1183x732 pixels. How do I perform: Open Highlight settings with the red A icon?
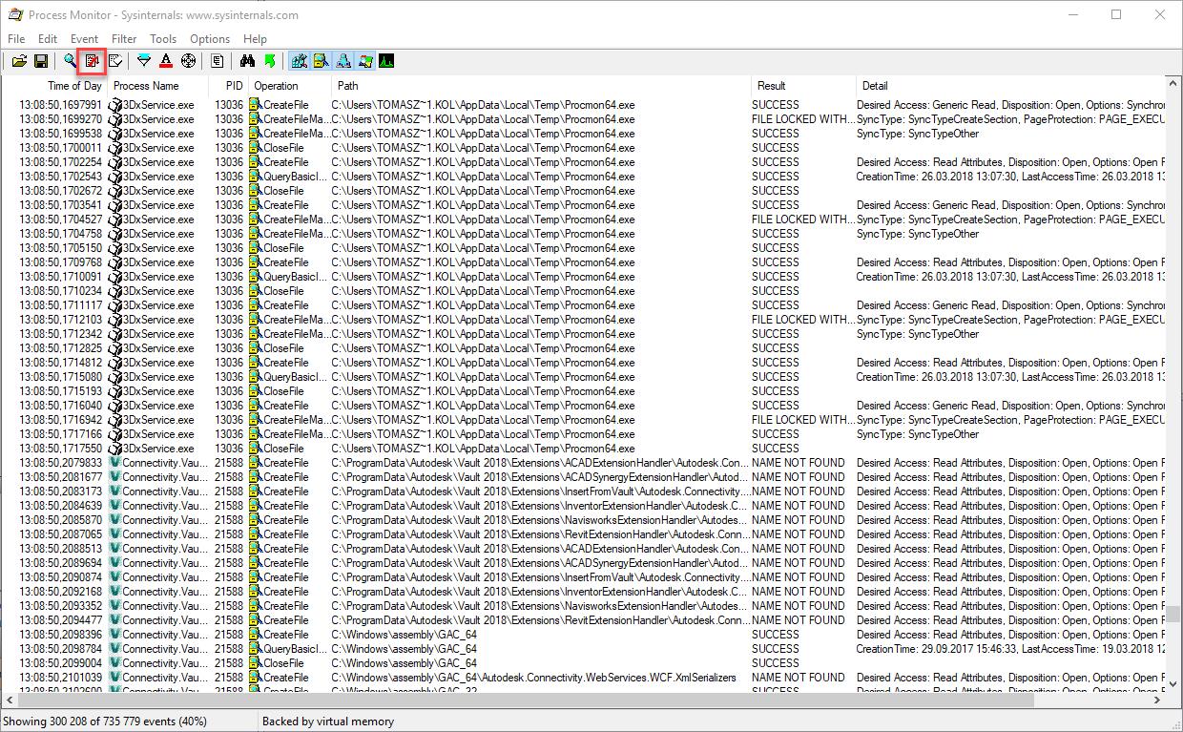click(x=166, y=61)
